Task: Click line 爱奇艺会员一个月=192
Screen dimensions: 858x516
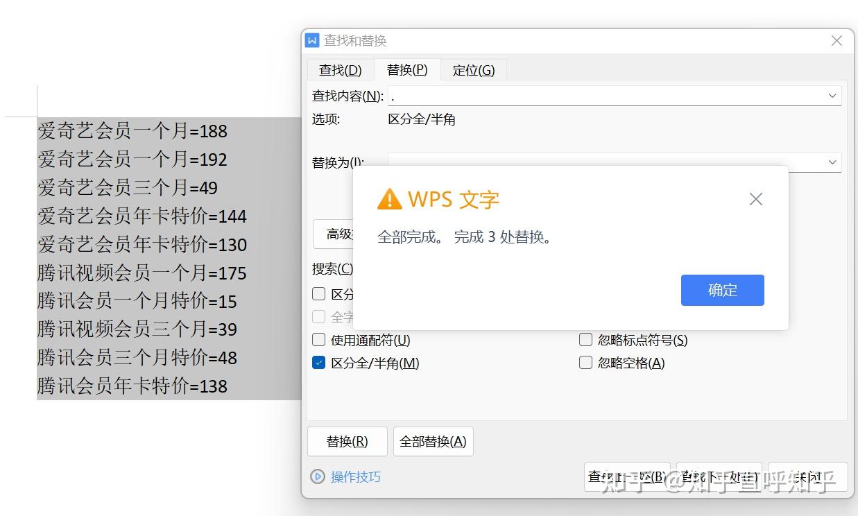Action: coord(132,159)
